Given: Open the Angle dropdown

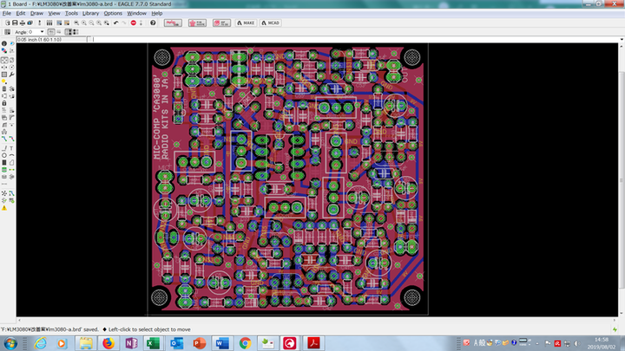Looking at the screenshot, I should 41,32.
